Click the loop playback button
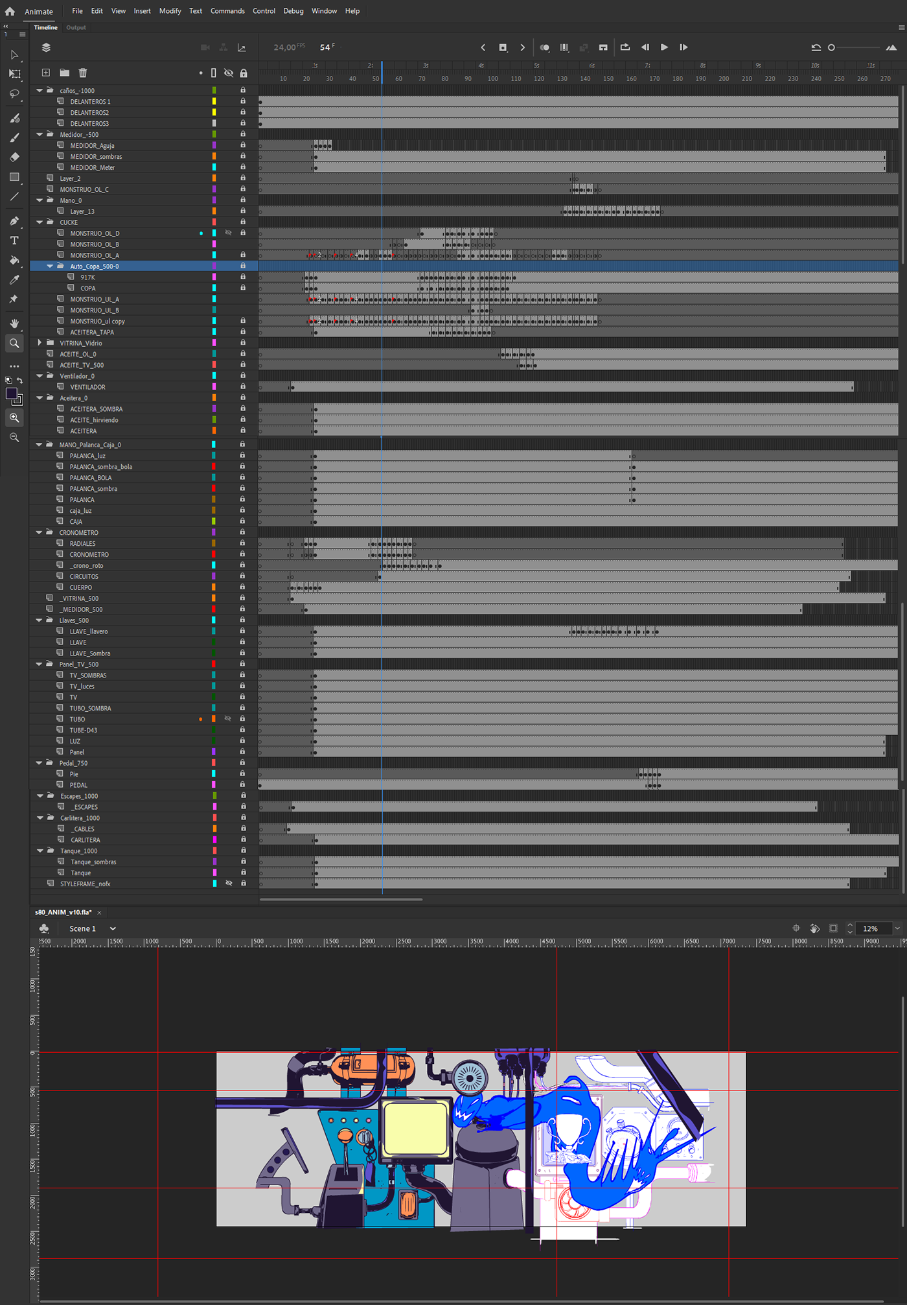Screen dimensions: 907x1305 (625, 47)
